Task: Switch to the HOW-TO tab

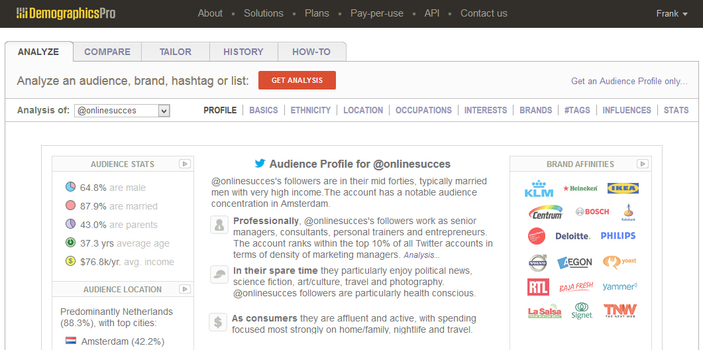Action: pos(311,52)
